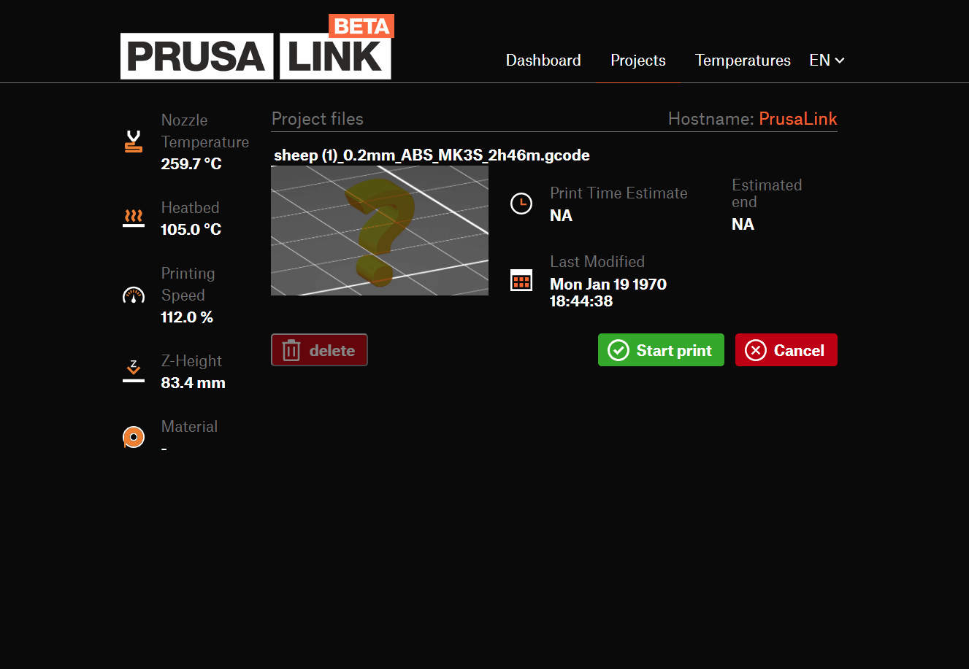The height and width of the screenshot is (669, 969).
Task: Switch to the Temperatures page
Action: click(x=742, y=61)
